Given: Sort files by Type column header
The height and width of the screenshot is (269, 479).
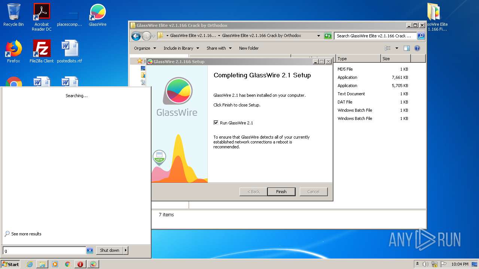Looking at the screenshot, I should (x=358, y=59).
